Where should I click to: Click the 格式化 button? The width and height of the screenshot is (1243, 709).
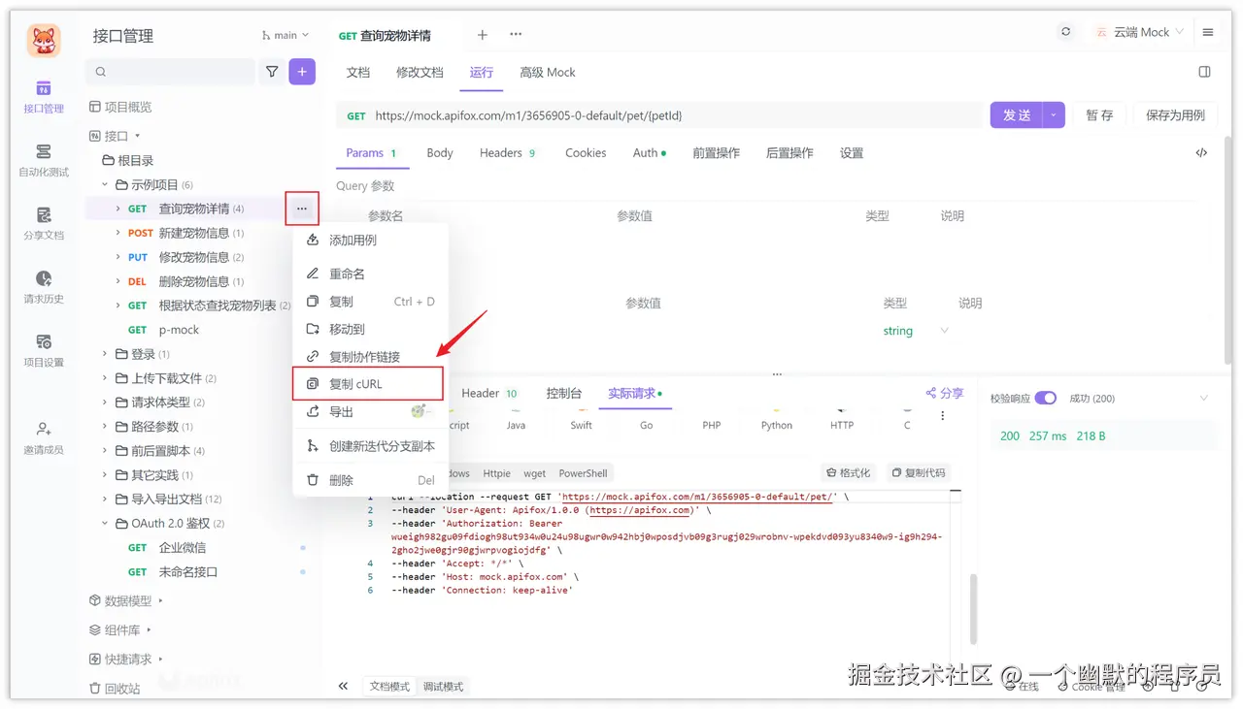pos(849,473)
